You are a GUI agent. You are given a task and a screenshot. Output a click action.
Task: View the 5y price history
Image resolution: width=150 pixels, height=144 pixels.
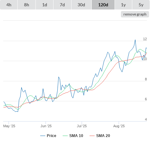click(x=141, y=5)
